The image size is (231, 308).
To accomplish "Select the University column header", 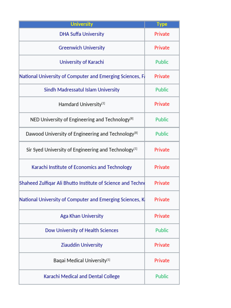I will pyautogui.click(x=82, y=24).
